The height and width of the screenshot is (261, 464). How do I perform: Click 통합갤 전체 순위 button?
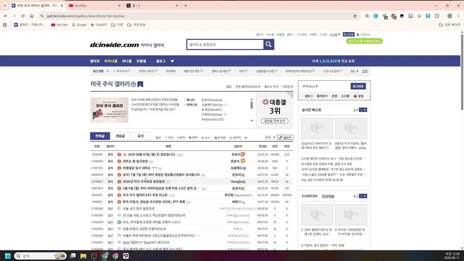coord(274,121)
